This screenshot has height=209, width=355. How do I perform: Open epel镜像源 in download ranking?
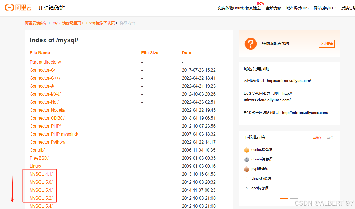[260, 188]
